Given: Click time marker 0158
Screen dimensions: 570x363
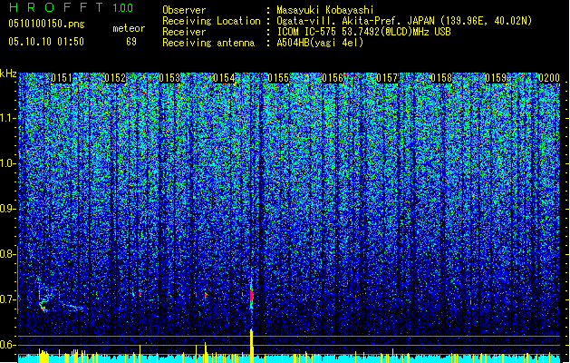Looking at the screenshot, I should (x=441, y=78).
